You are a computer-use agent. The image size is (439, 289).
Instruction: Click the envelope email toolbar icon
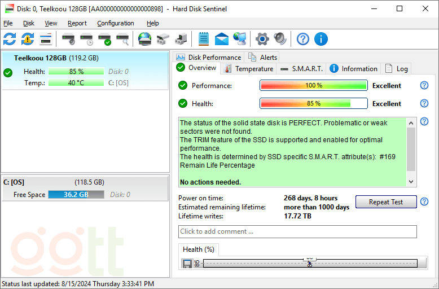(222, 39)
